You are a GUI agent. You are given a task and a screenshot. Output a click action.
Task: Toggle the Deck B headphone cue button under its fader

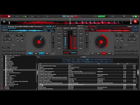[75, 48]
